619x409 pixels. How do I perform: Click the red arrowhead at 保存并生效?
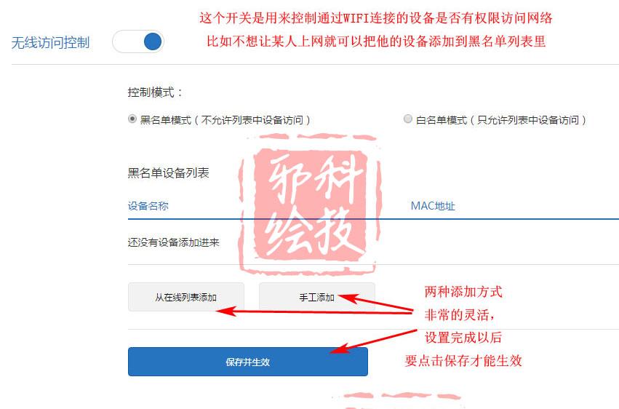point(340,349)
